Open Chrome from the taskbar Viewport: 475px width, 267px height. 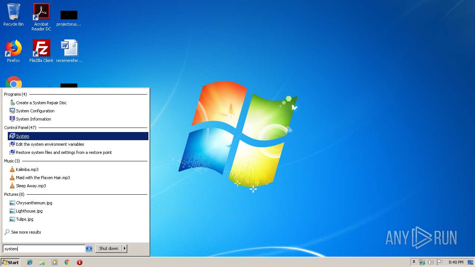point(67,262)
